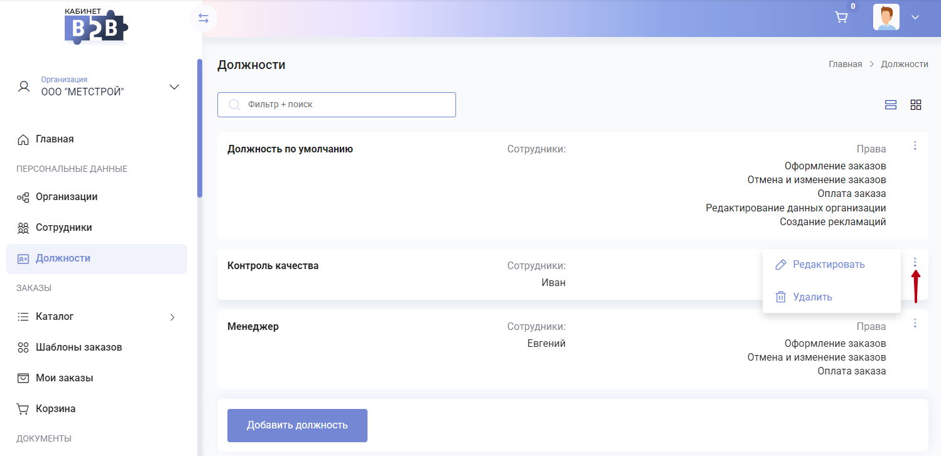The width and height of the screenshot is (941, 456).
Task: Open the ООО "МЕТСТРОЙ" organization selector
Action: 99,87
